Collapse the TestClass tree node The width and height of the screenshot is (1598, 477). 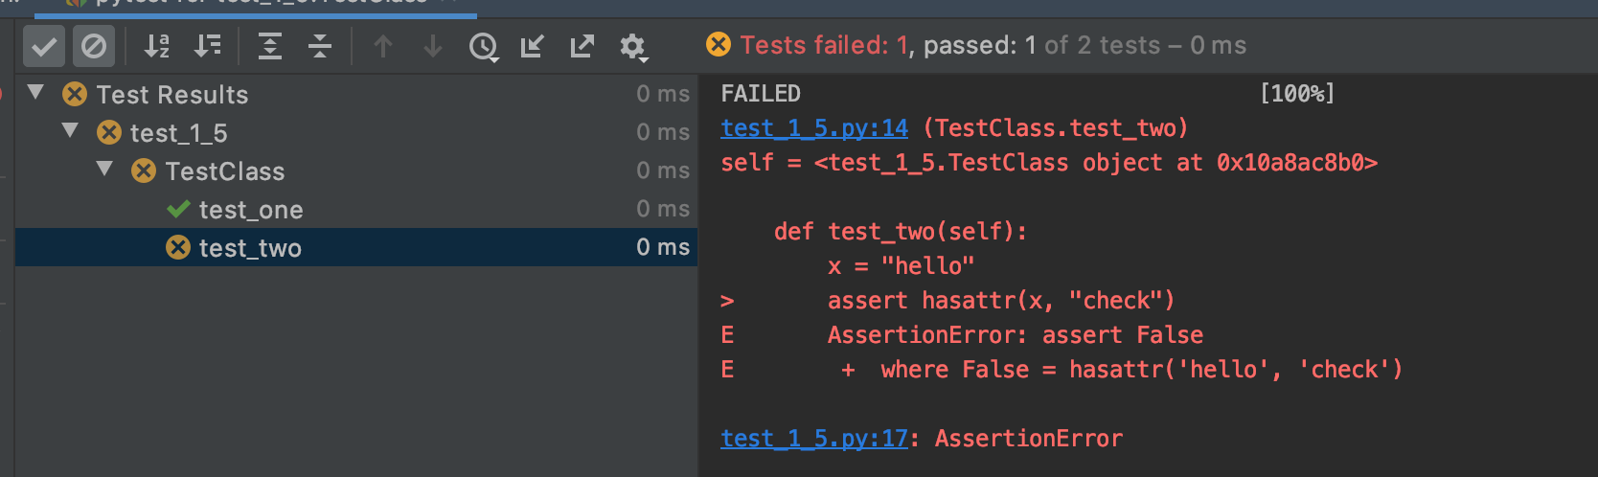pyautogui.click(x=104, y=170)
